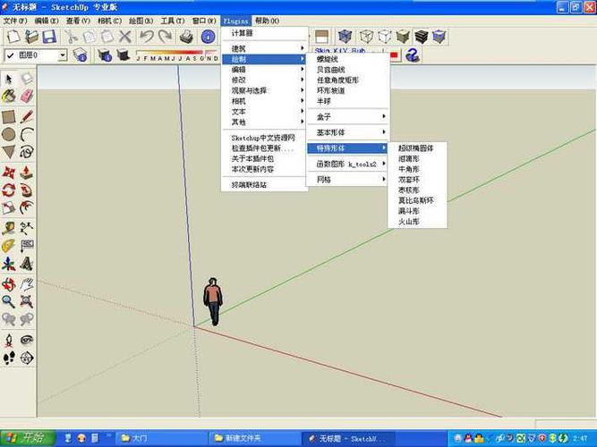Switch to Hidden Line face style cube
Viewport: 597px width, 447px height.
pos(385,37)
